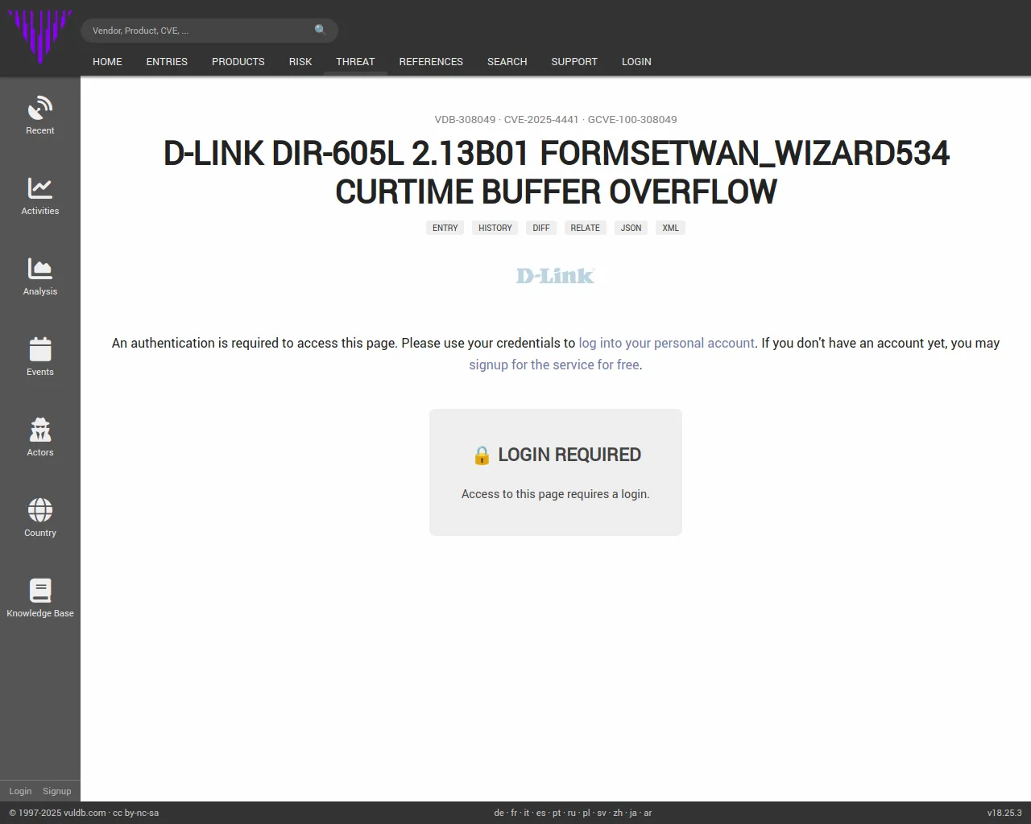This screenshot has width=1031, height=824.
Task: Go to the HOME menu
Action: tap(107, 62)
